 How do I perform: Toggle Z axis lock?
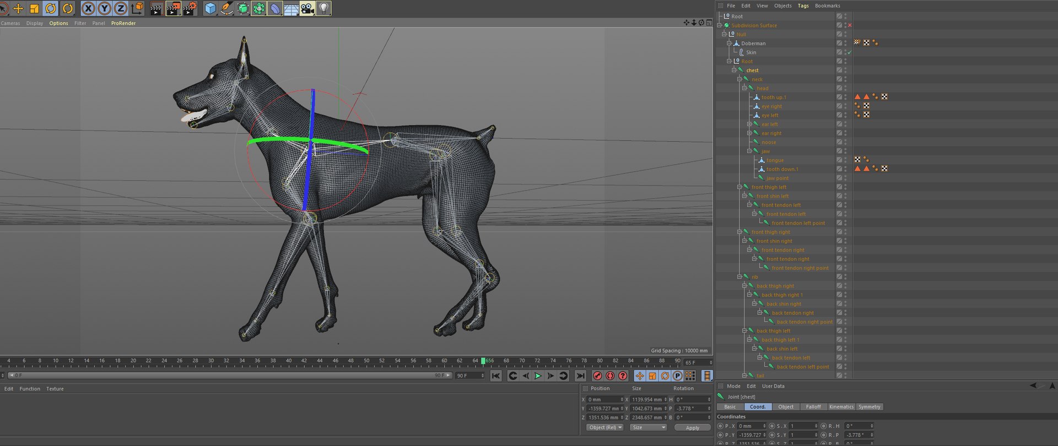click(120, 8)
